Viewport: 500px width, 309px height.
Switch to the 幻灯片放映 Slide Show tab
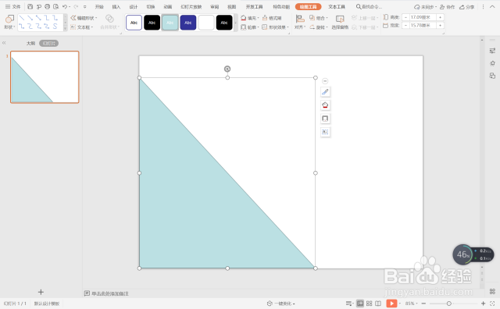coord(191,7)
